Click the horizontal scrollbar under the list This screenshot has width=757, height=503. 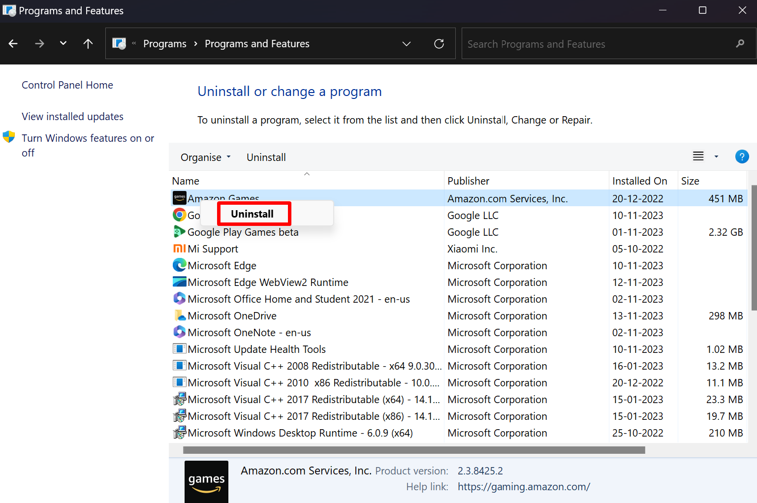pos(414,450)
